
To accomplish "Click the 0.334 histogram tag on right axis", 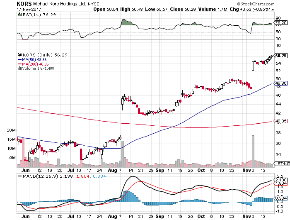I will coord(281,198).
